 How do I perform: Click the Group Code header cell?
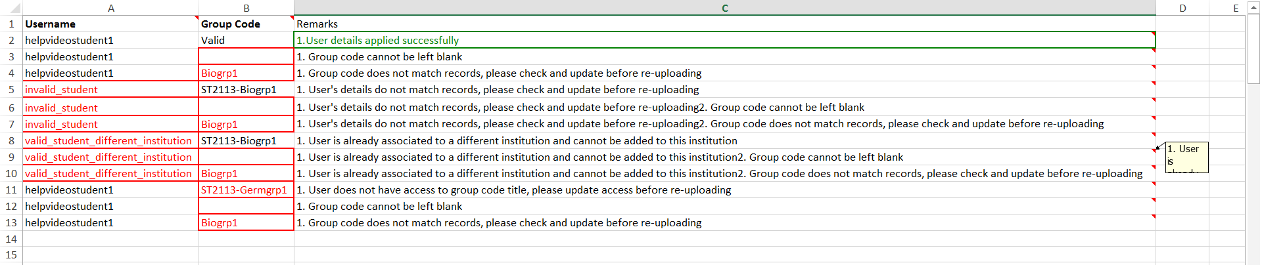246,24
